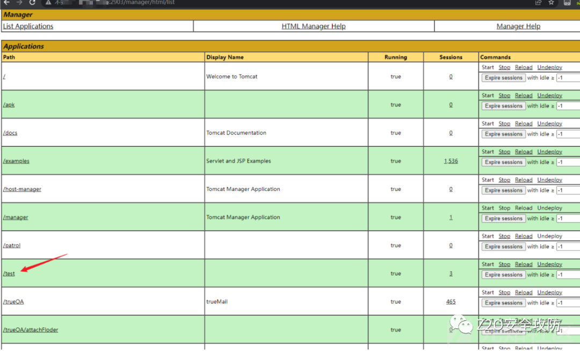
Task: Undeploy the /apk application
Action: tap(550, 96)
